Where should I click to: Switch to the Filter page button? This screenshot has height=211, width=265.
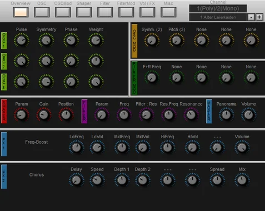tap(105, 12)
